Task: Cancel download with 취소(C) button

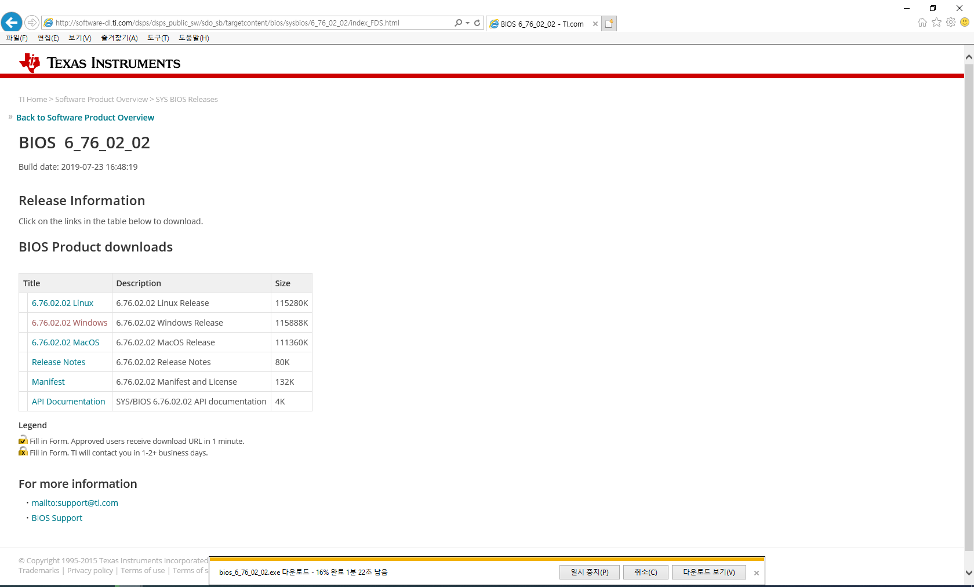Action: (646, 572)
